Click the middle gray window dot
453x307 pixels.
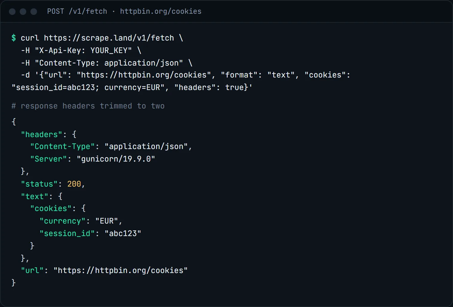23,12
